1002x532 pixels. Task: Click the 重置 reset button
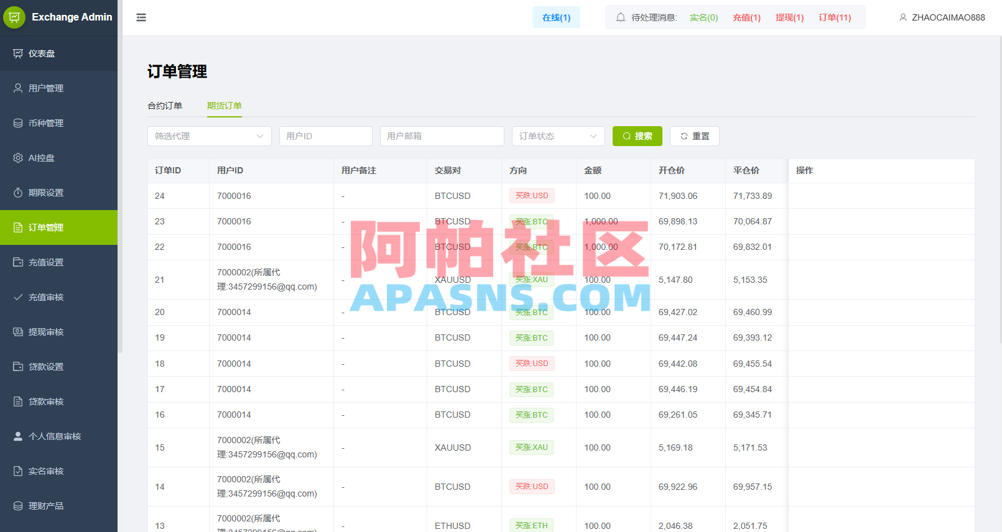tap(695, 136)
